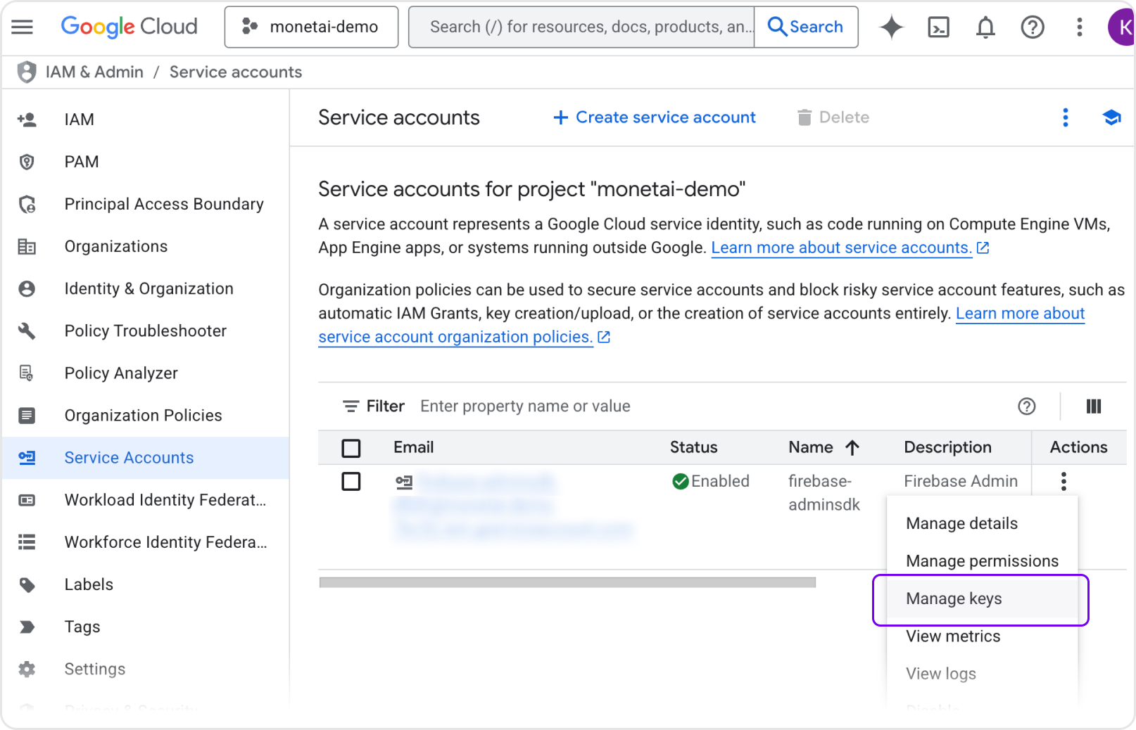The width and height of the screenshot is (1136, 730).
Task: Select Service Accounts in sidebar
Action: 145,458
